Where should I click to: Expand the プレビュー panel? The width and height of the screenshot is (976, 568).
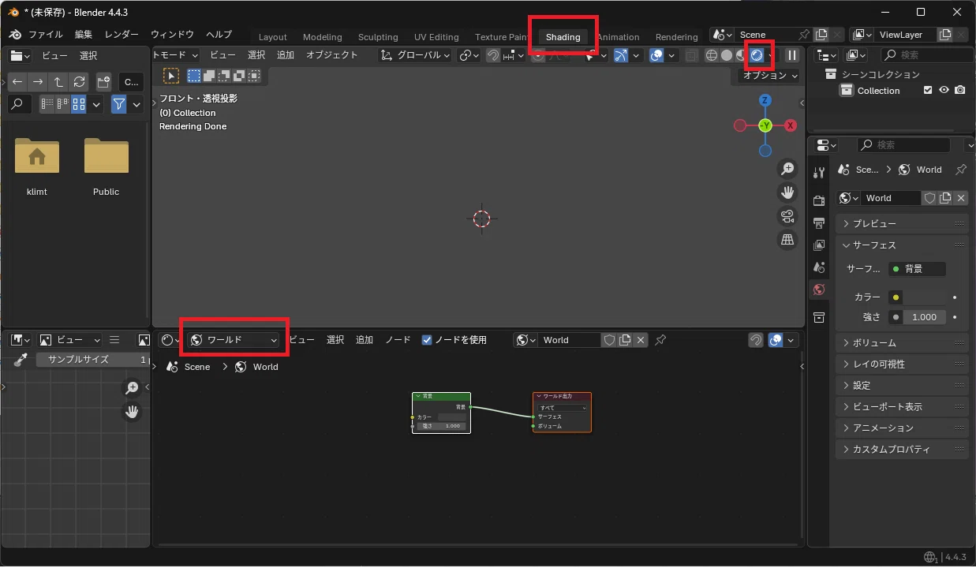[902, 224]
